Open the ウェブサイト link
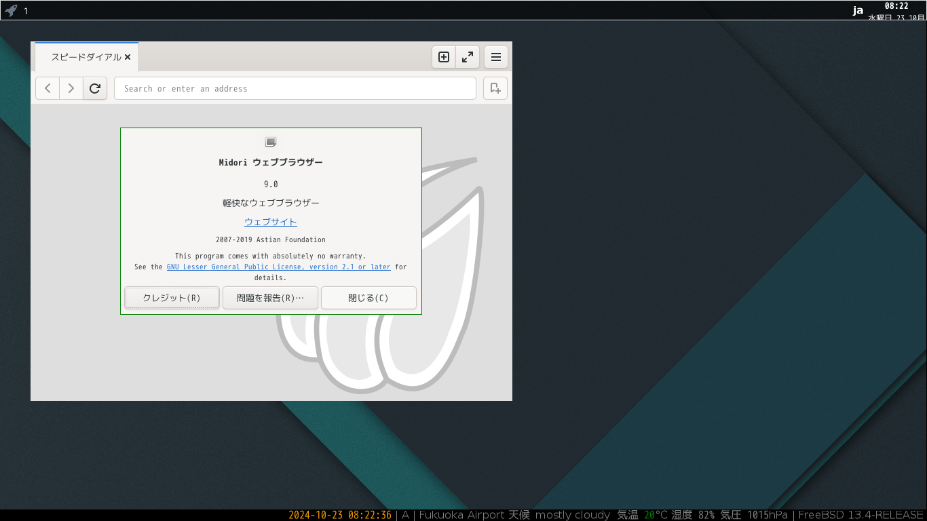927x521 pixels. click(x=271, y=222)
